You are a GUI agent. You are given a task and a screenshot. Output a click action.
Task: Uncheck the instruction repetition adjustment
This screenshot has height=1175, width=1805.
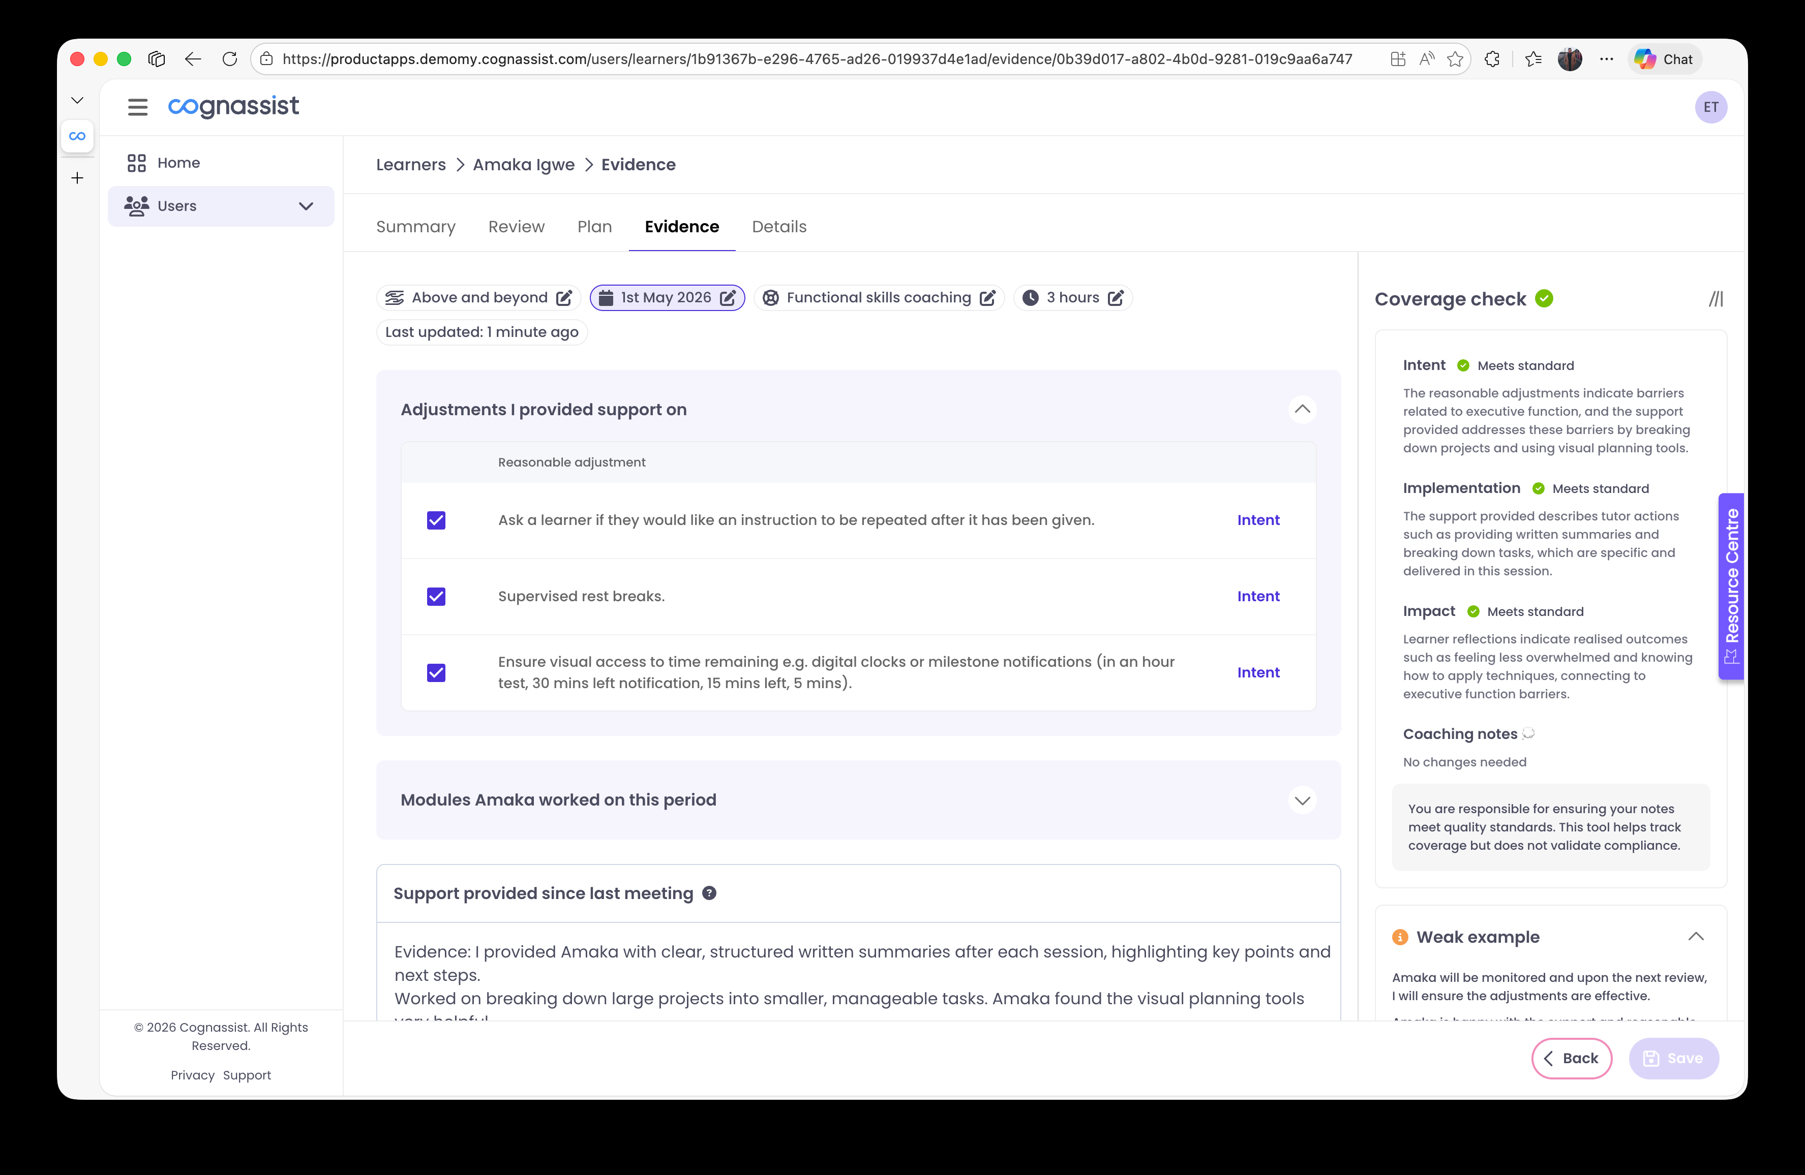(436, 520)
